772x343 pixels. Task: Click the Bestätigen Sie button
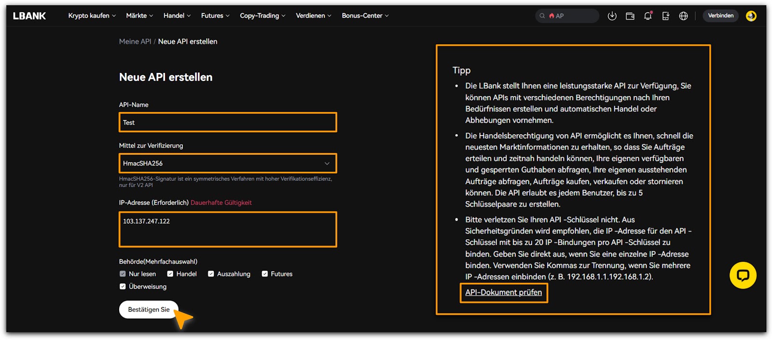pyautogui.click(x=149, y=310)
